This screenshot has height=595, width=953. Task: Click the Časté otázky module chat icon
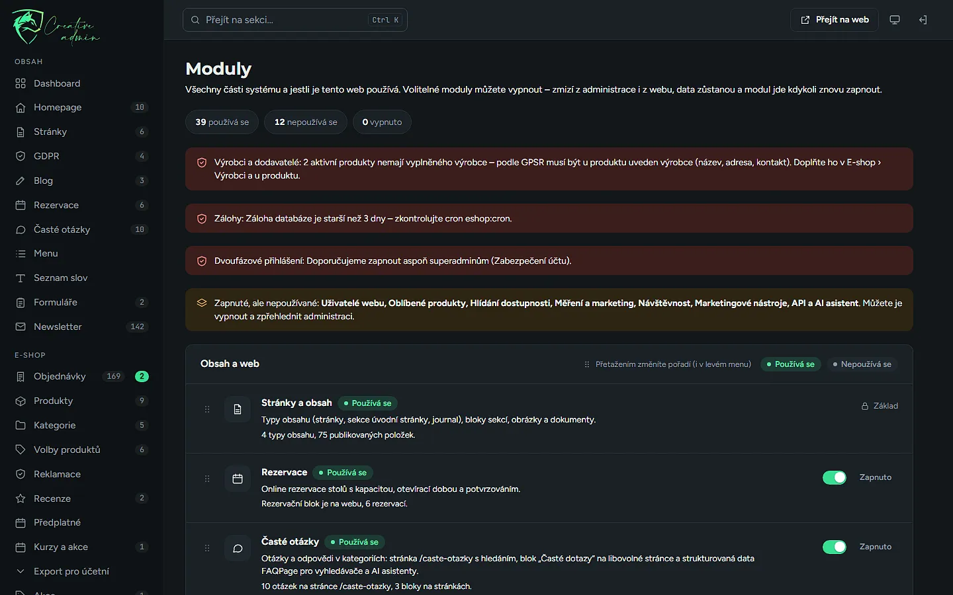(238, 548)
